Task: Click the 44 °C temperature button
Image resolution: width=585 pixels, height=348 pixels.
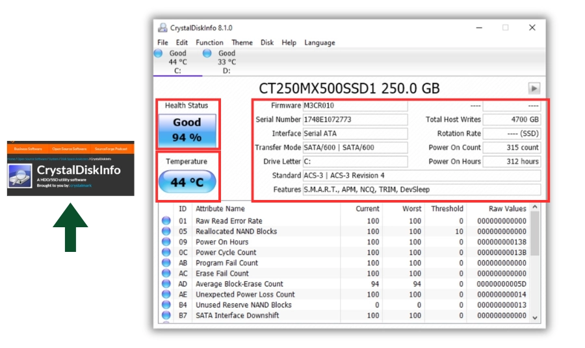Action: click(x=187, y=182)
